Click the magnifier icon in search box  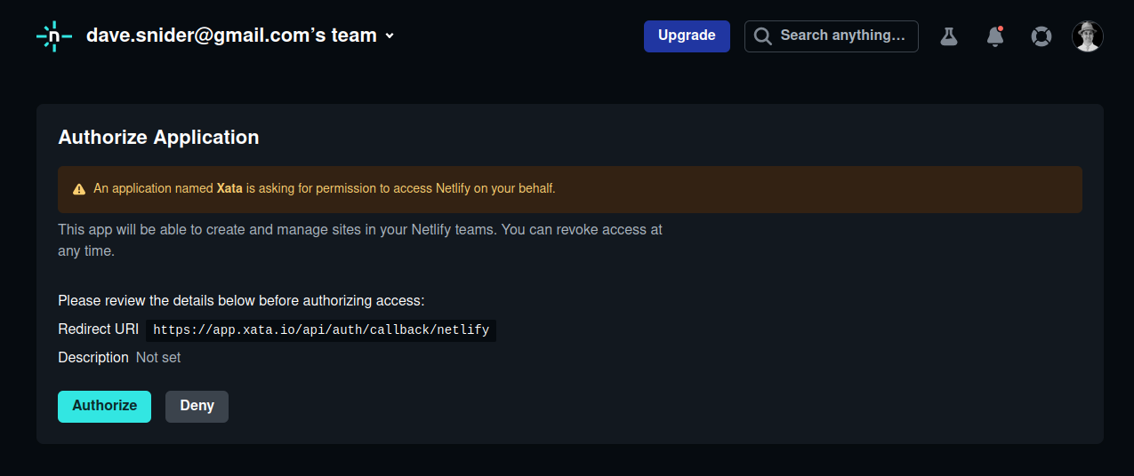pos(762,36)
